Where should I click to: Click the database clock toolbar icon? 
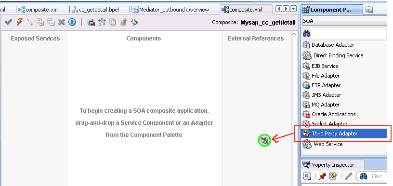coord(113,22)
